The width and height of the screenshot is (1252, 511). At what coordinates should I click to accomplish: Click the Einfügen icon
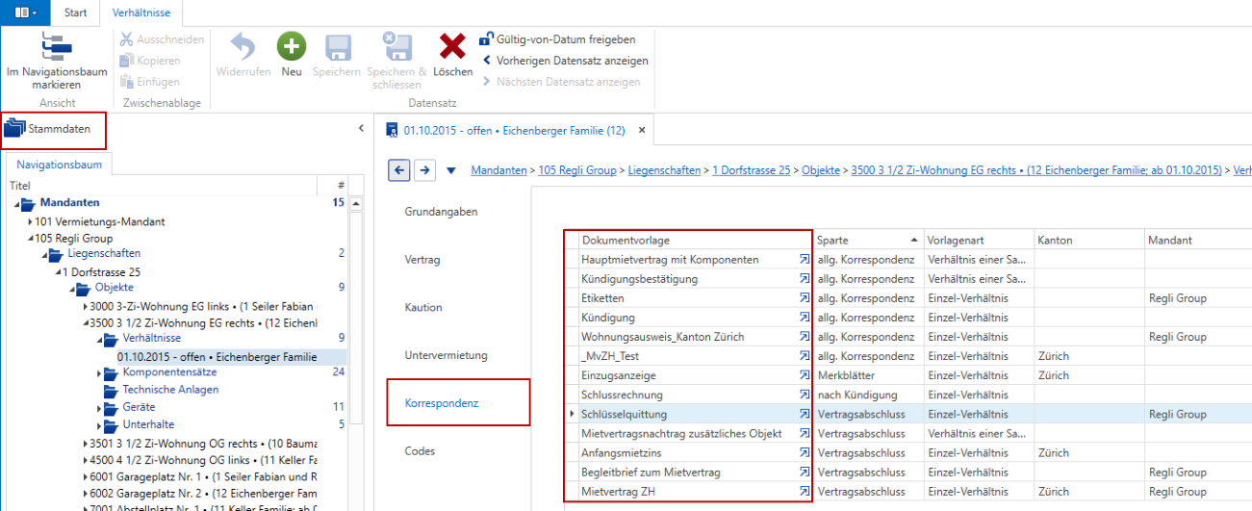pos(126,82)
